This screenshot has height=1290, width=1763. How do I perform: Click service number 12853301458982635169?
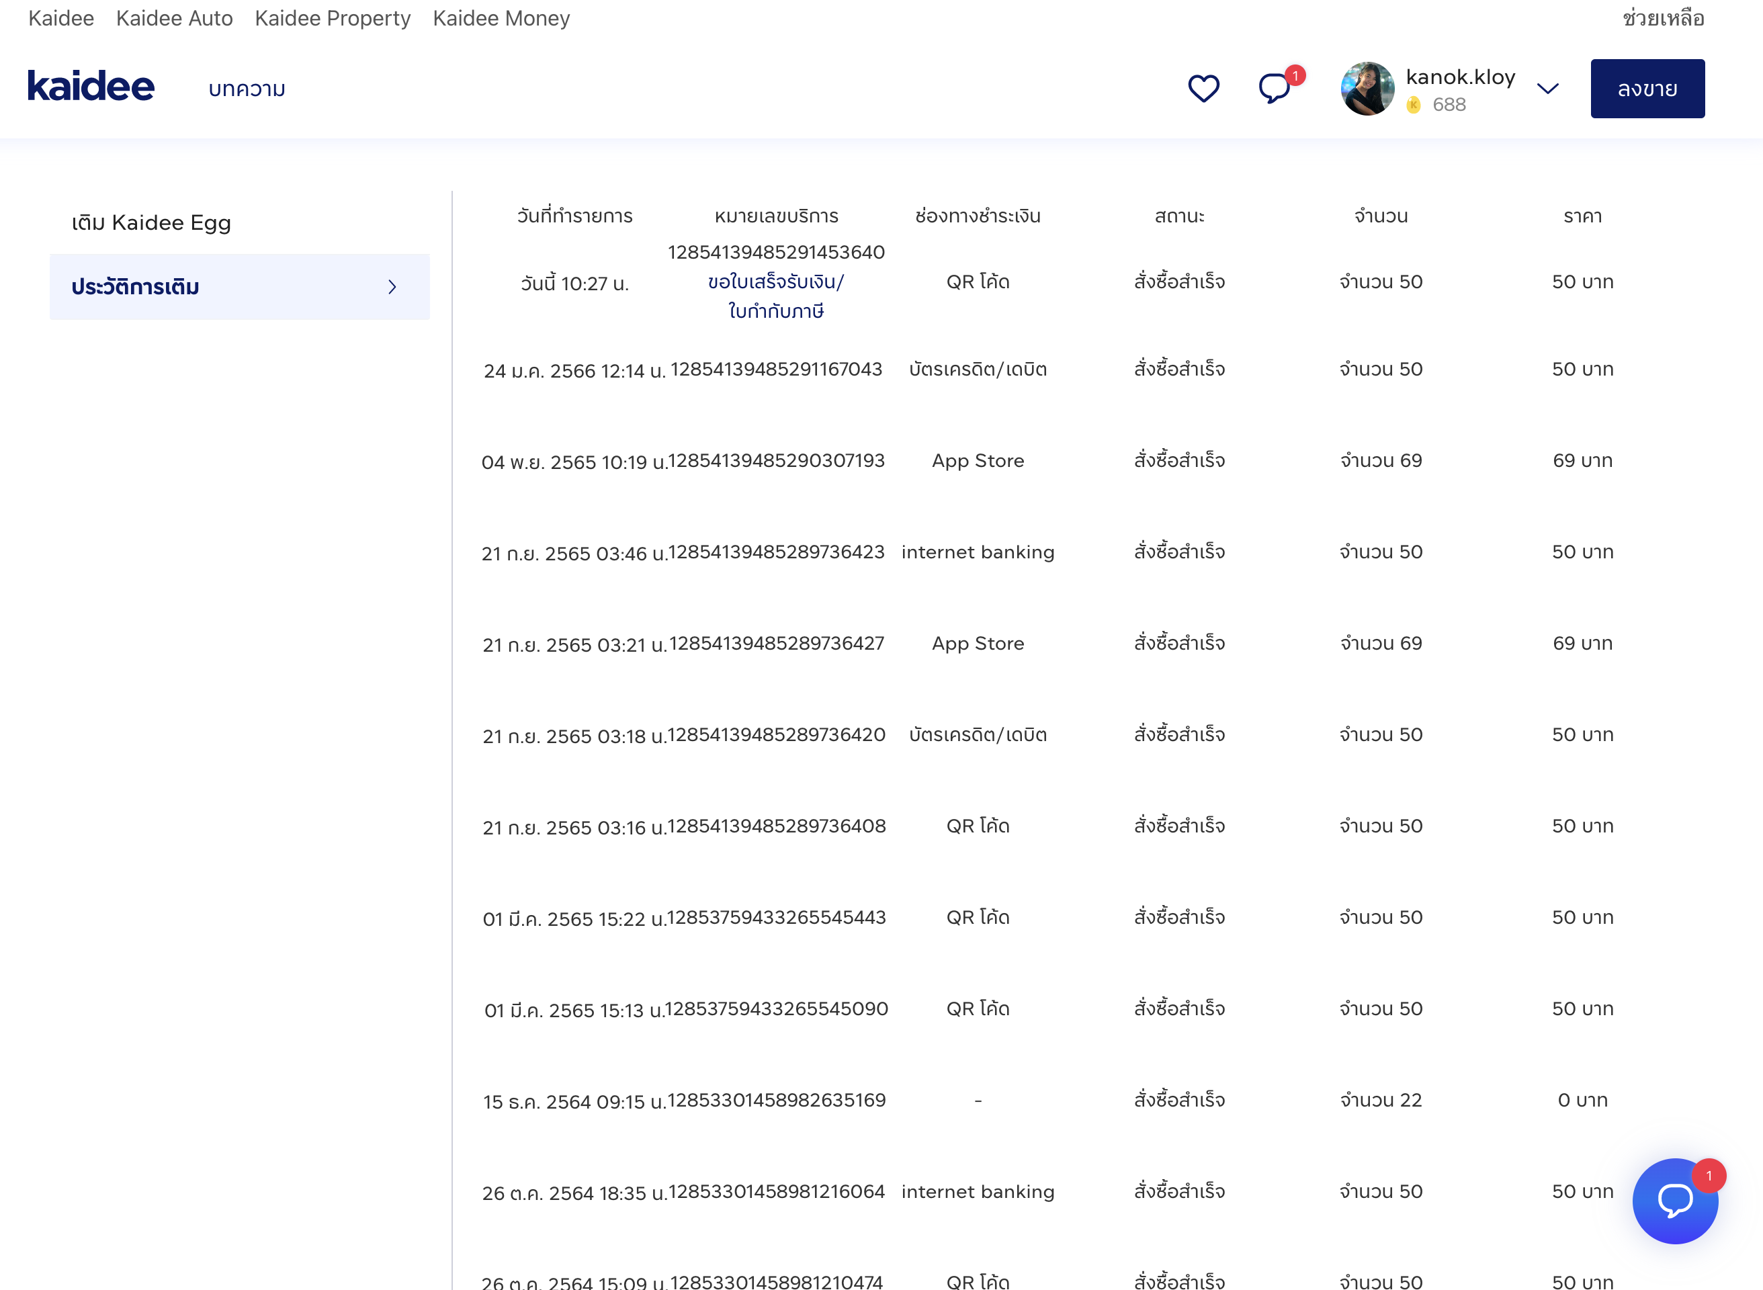(776, 1099)
